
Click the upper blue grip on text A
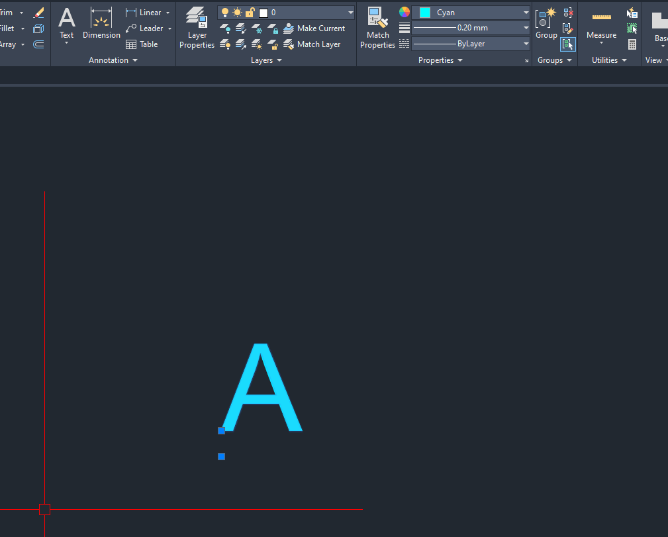tap(221, 430)
